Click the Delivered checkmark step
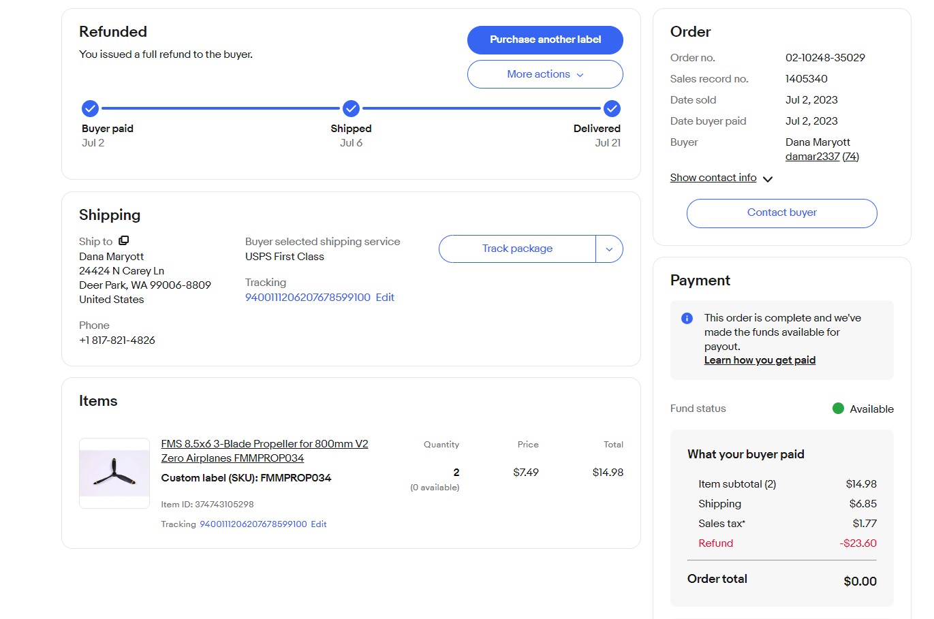 [612, 108]
